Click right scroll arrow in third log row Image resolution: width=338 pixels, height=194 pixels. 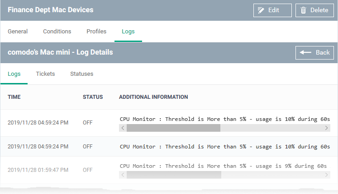point(326,175)
